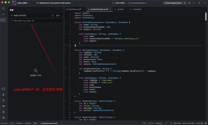
Task: Open the DemoApplication run configuration selector
Action: (x=175, y=3)
